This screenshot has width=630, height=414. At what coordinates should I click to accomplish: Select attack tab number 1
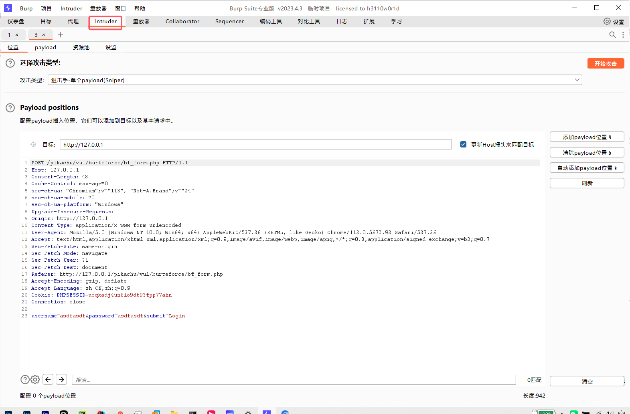point(9,35)
